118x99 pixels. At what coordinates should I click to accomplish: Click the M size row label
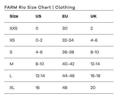[11, 64]
